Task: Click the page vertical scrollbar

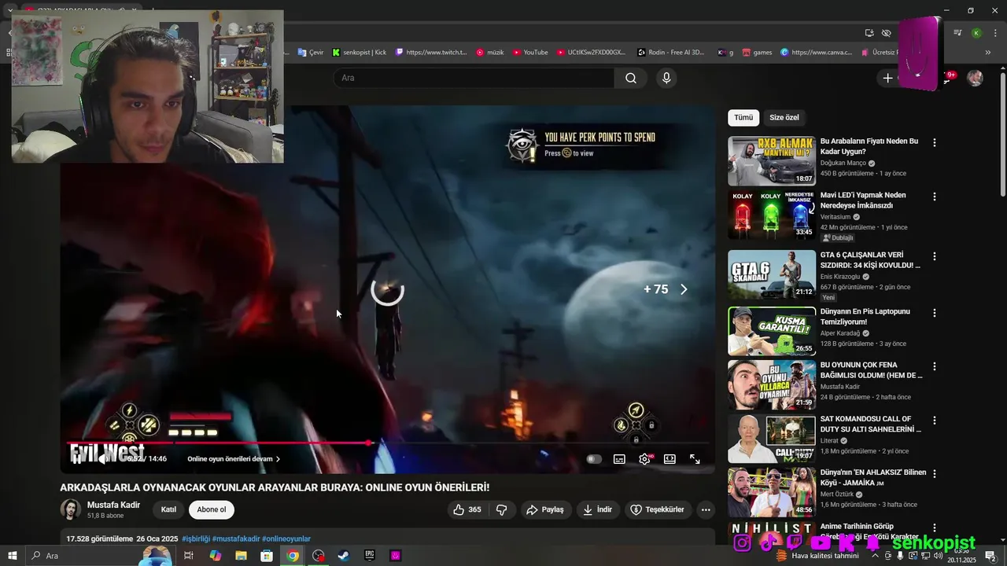Action: click(1002, 134)
